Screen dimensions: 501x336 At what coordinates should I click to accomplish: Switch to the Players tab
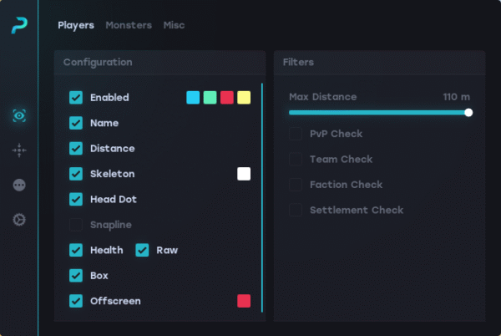tap(76, 25)
